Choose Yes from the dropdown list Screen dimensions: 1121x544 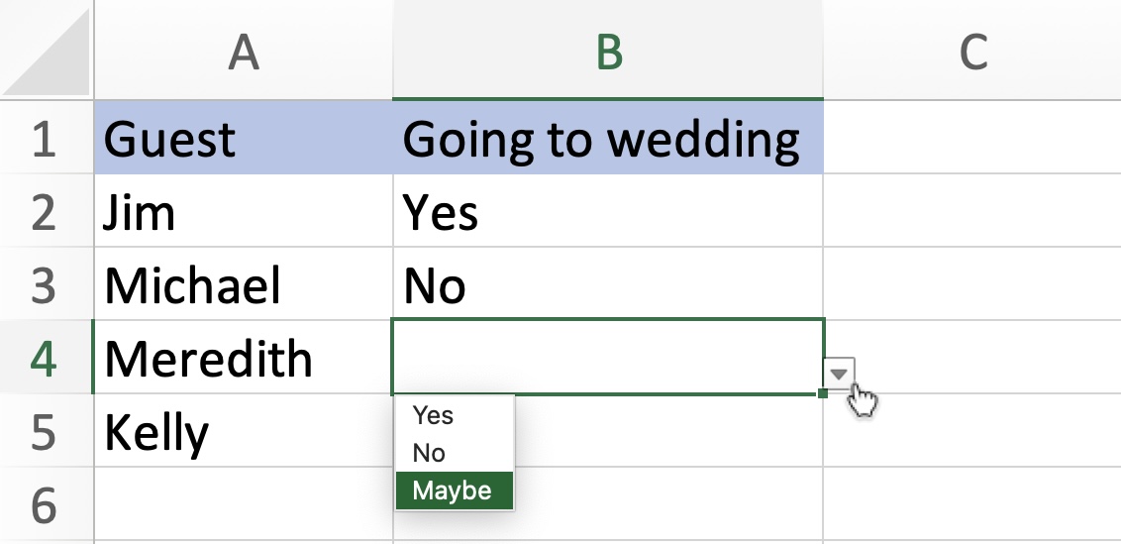[455, 415]
